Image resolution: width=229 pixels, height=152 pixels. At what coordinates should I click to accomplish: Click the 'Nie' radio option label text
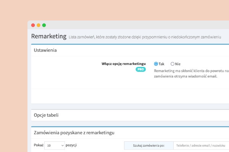pyautogui.click(x=178, y=64)
